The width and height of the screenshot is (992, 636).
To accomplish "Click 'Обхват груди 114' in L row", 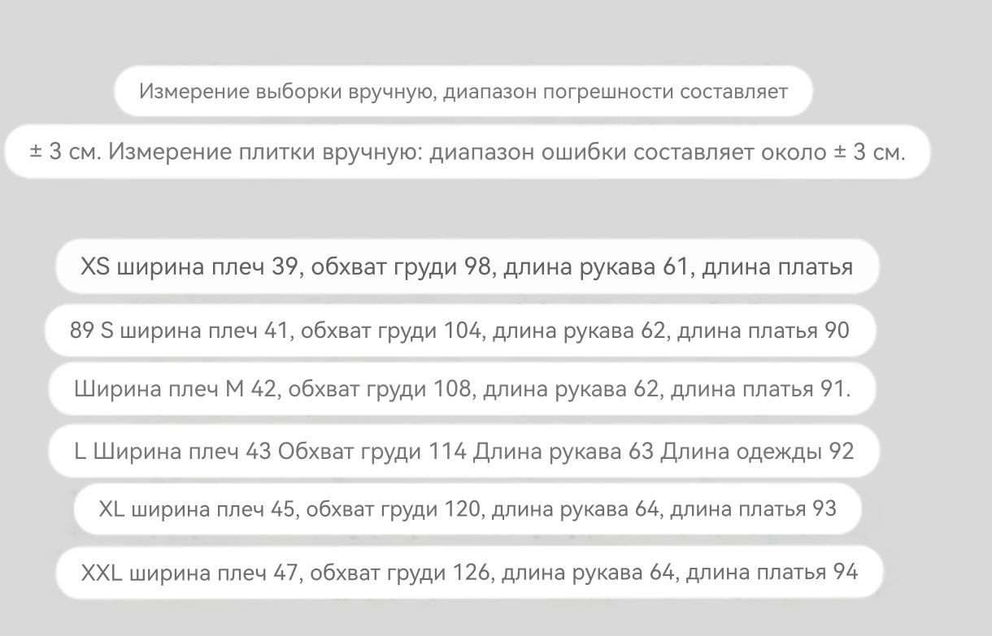I will pos(372,451).
